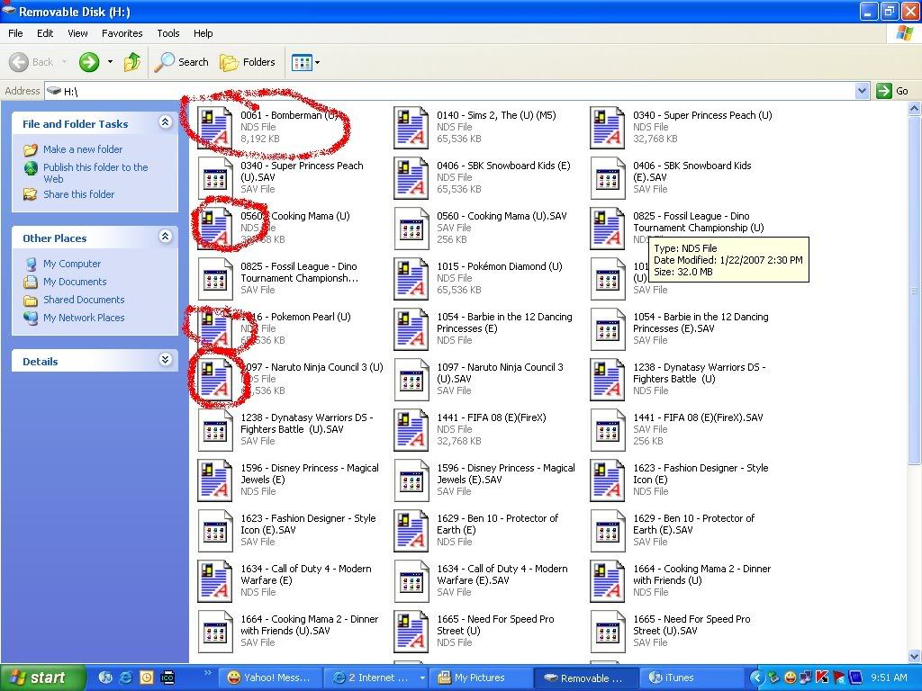Click the Internet Explorer quick launch icon
This screenshot has height=691, width=922.
125,678
